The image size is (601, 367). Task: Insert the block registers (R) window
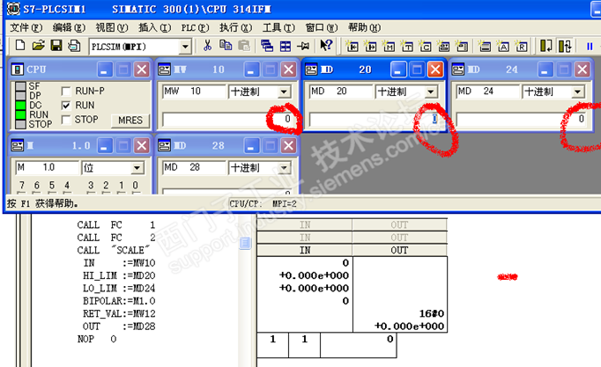[x=522, y=47]
